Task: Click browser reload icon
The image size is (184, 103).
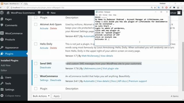Action: click(8, 7)
